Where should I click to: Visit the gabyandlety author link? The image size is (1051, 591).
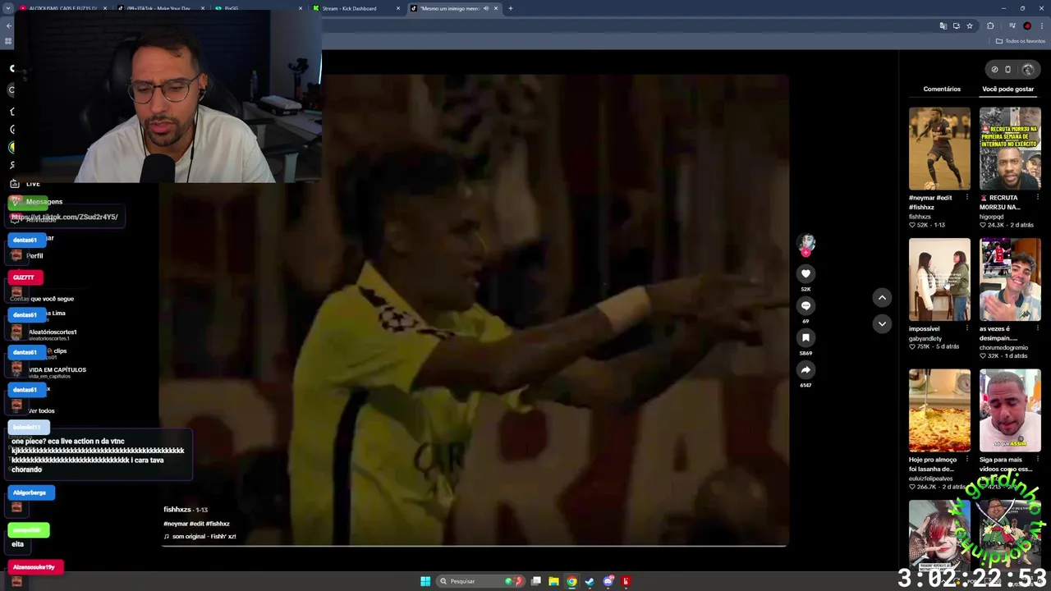tap(925, 338)
